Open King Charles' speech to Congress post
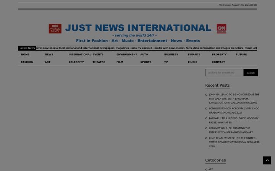275x171 pixels. [x=235, y=142]
